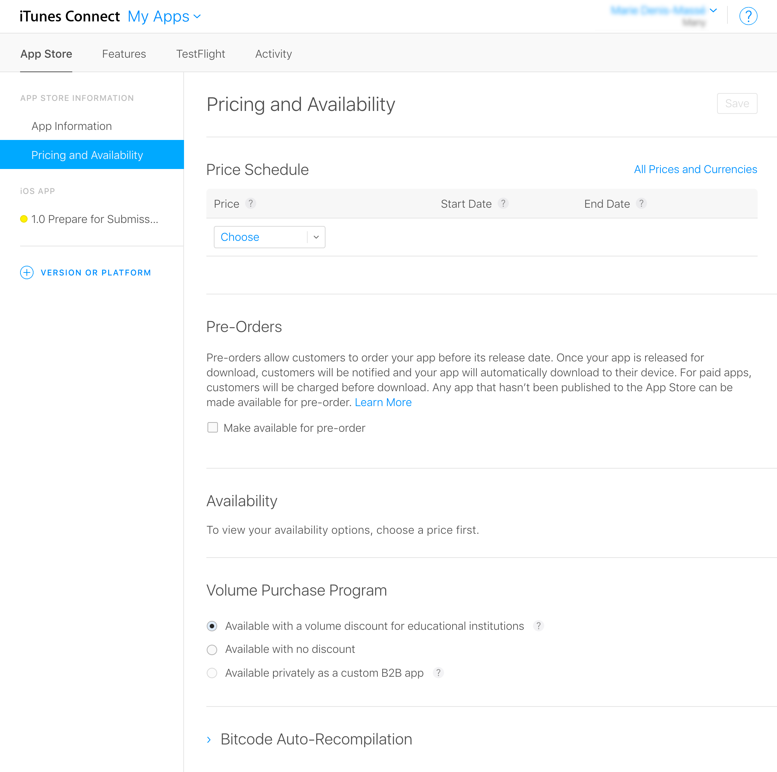Switch to the Features tab
Viewport: 777px width, 772px height.
coord(124,54)
